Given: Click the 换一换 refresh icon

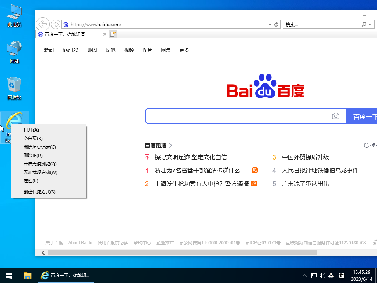Looking at the screenshot, I should 366,145.
